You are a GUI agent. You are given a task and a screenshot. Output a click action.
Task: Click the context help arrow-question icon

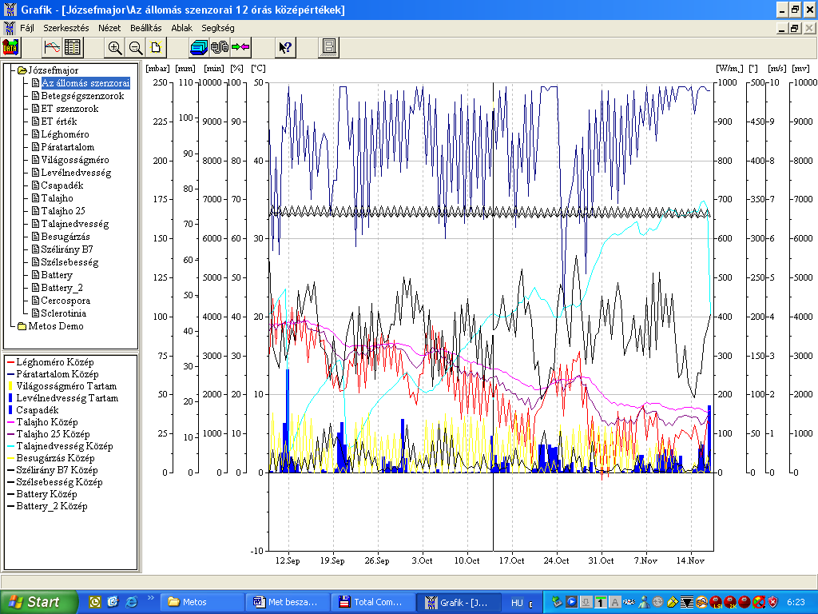point(285,48)
